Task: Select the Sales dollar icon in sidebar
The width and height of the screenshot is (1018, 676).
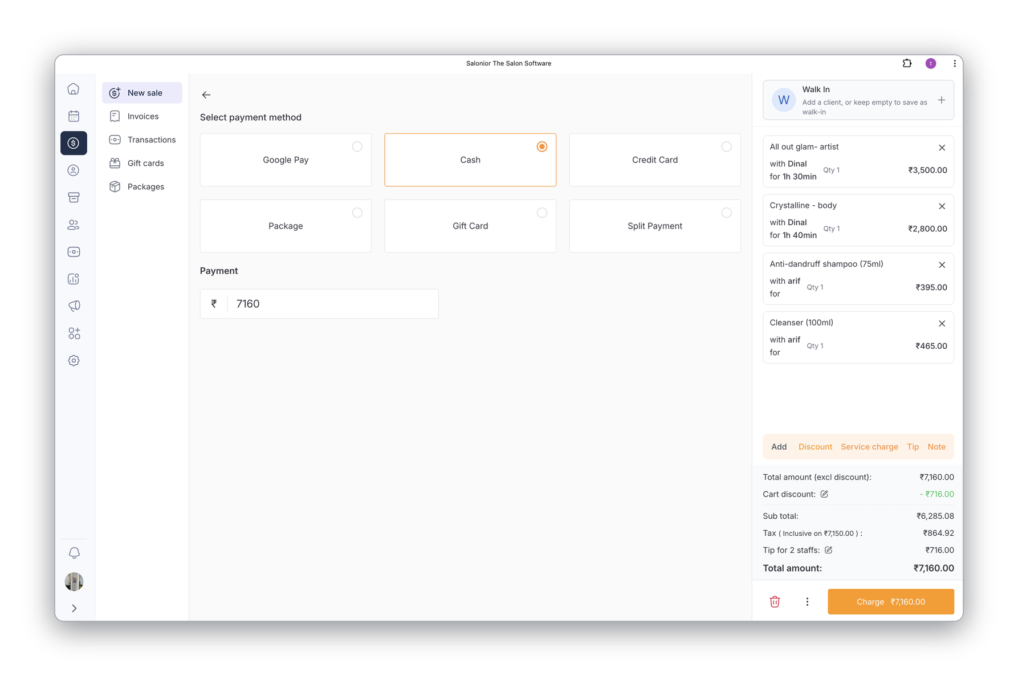Action: (x=74, y=143)
